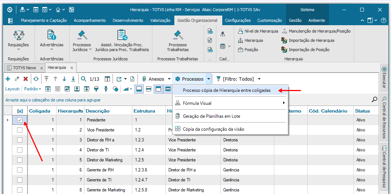This screenshot has width=391, height=194.
Task: Click the Advertências ribbon icon
Action: [x=51, y=35]
